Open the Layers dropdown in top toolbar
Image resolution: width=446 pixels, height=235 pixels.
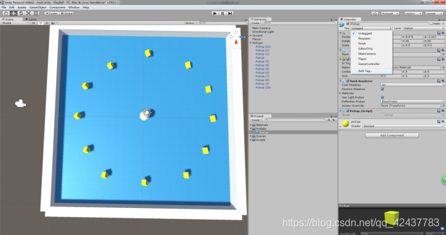pyautogui.click(x=412, y=14)
